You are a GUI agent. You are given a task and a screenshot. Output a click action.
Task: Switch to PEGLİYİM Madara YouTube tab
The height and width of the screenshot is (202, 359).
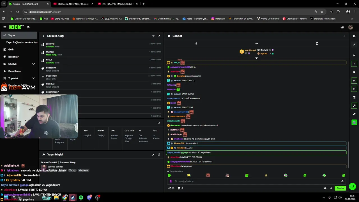click(x=118, y=4)
